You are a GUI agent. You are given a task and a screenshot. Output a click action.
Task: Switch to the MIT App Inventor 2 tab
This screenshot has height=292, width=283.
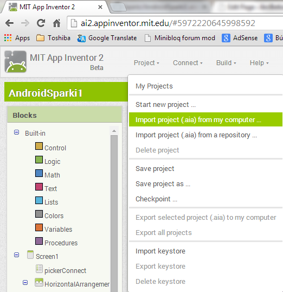[x=54, y=7]
